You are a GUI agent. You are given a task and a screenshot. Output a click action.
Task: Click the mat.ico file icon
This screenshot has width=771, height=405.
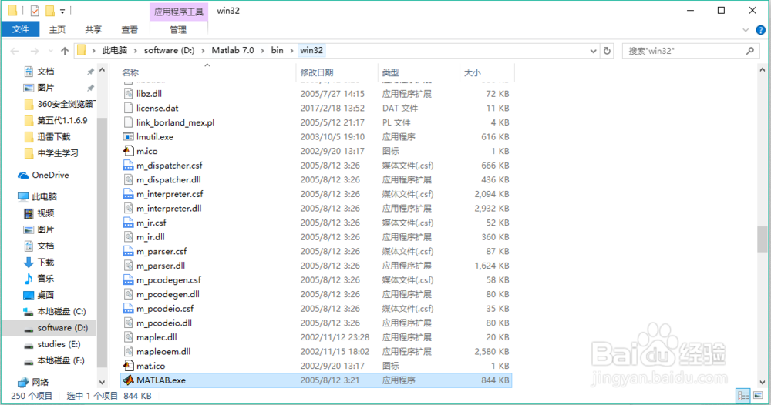[x=128, y=366]
